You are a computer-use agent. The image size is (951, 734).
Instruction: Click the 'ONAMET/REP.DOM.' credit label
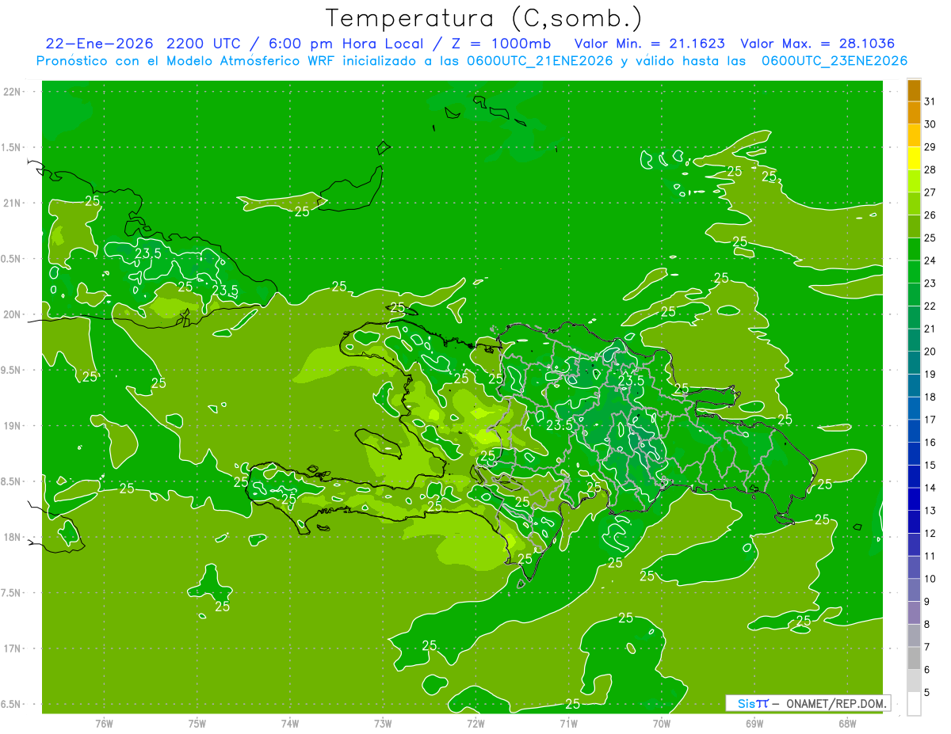click(837, 703)
